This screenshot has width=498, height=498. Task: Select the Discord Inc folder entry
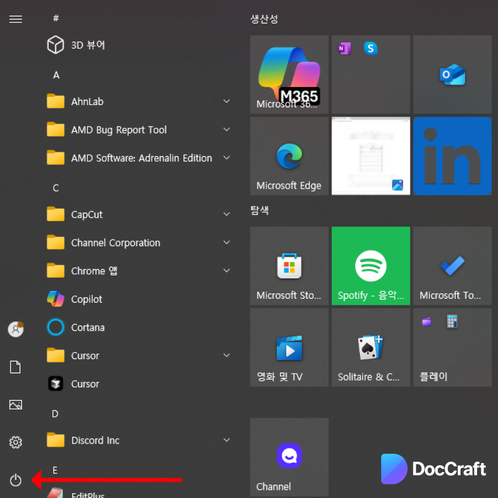139,440
